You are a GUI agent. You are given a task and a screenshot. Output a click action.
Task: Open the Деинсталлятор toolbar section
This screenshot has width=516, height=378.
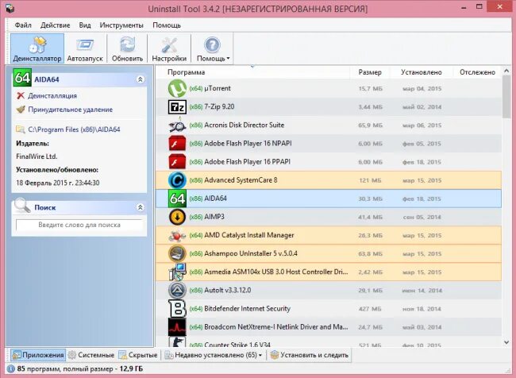coord(37,48)
